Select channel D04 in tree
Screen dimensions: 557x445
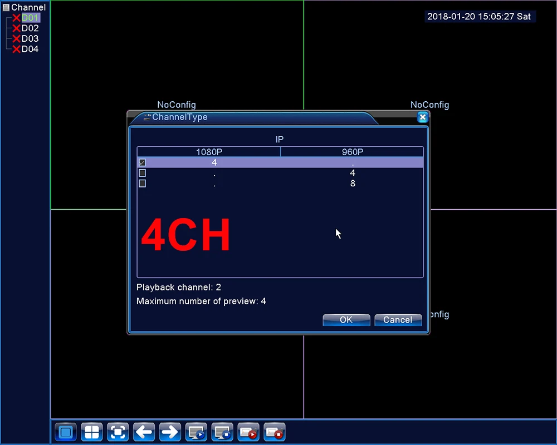(30, 49)
